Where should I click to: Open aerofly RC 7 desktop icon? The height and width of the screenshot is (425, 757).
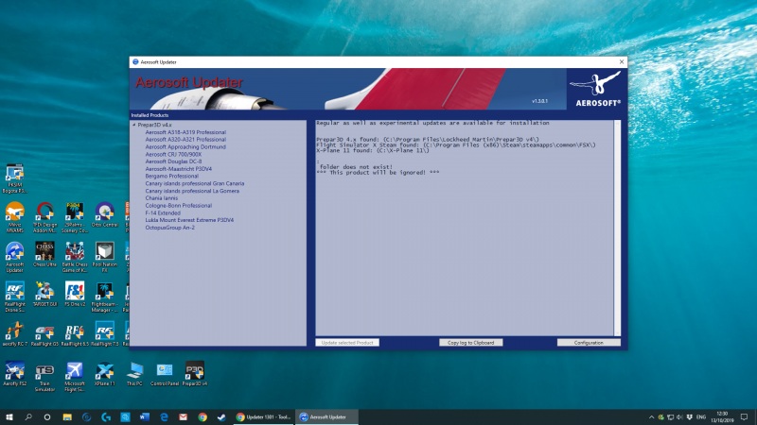pyautogui.click(x=14, y=334)
